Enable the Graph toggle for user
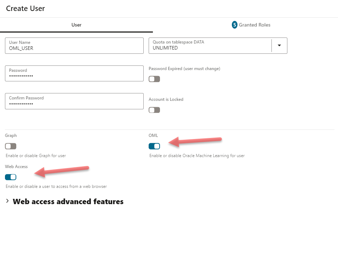The width and height of the screenshot is (338, 265). pyautogui.click(x=11, y=146)
